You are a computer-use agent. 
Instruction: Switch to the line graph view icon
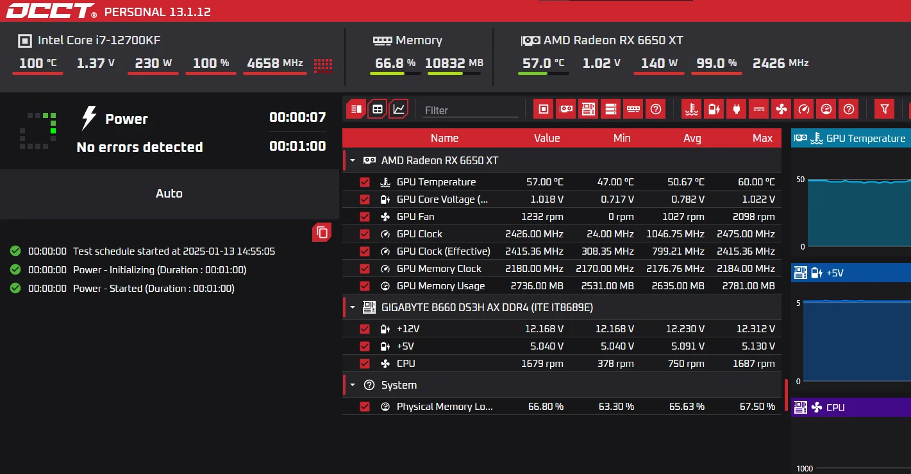(x=399, y=109)
